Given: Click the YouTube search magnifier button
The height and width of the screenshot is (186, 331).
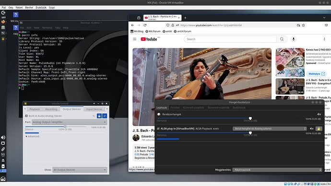Looking at the screenshot, I should pyautogui.click(x=282, y=39).
